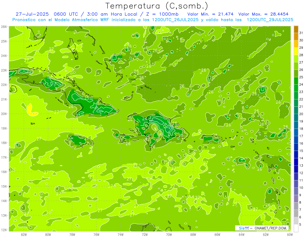Click the color bar value 18

(301, 129)
